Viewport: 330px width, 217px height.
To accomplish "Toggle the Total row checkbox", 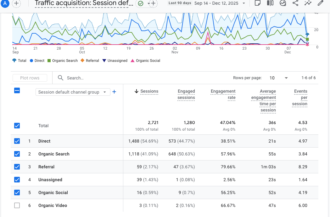I will click(x=17, y=126).
